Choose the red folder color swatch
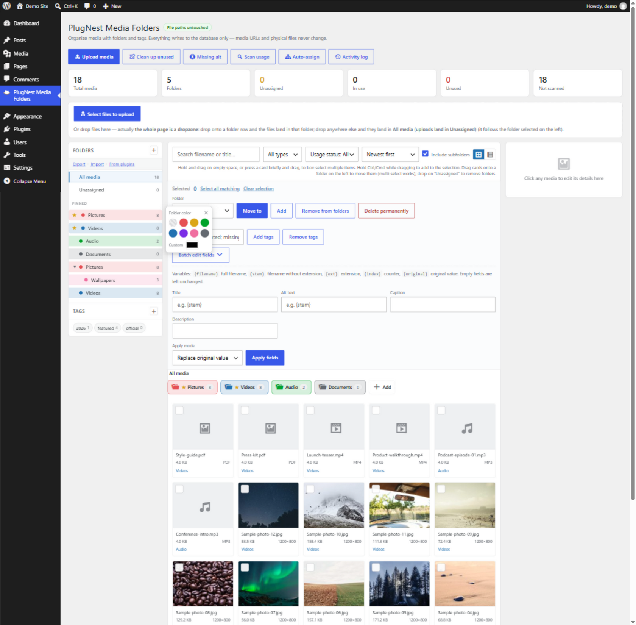 (184, 223)
